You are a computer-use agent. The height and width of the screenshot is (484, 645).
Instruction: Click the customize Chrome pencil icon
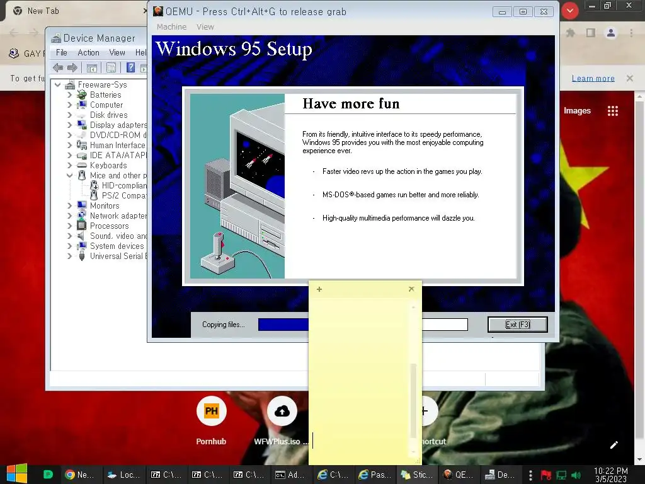point(614,445)
